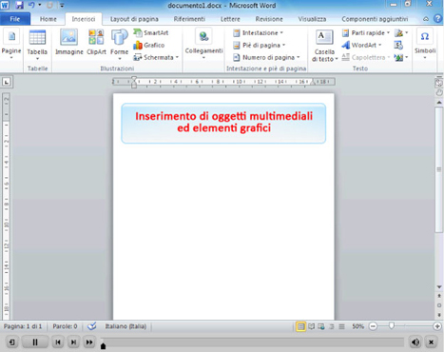
Task: Open Word Help question mark icon
Action: (x=437, y=19)
